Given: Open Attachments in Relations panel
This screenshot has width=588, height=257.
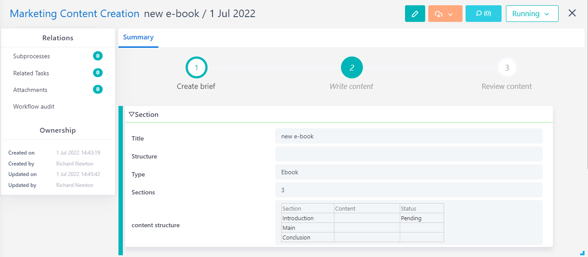Looking at the screenshot, I should pos(30,90).
